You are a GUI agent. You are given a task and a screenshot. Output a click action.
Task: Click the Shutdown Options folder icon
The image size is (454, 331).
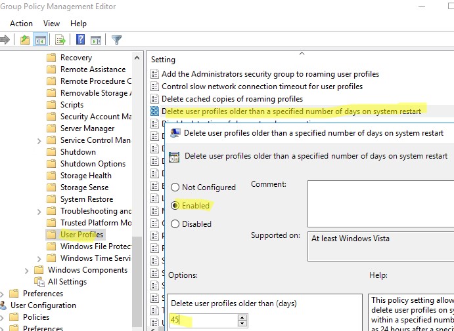tap(51, 164)
